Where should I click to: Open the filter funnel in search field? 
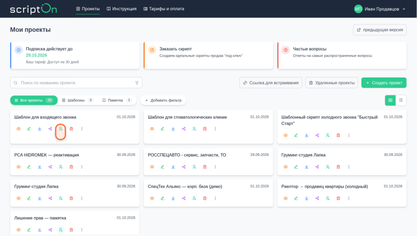(137, 83)
